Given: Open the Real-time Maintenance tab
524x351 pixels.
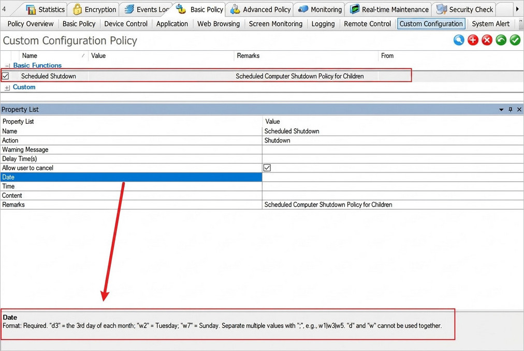Looking at the screenshot, I should tap(389, 9).
